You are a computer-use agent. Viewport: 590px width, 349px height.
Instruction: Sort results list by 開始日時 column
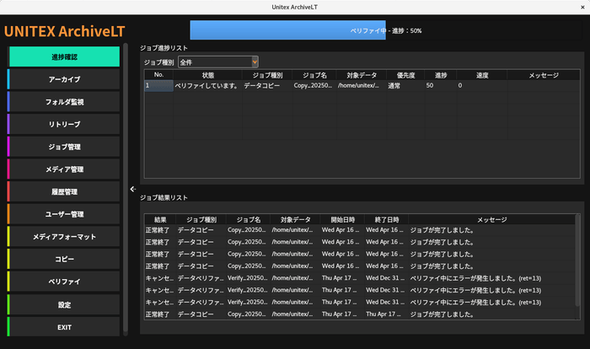[x=342, y=219]
